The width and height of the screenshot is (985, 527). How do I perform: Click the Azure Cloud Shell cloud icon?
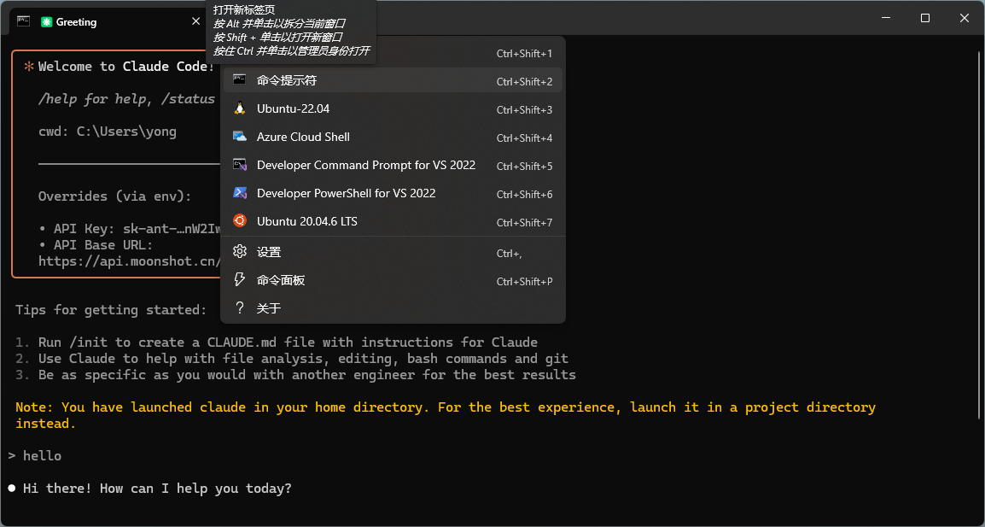click(239, 137)
